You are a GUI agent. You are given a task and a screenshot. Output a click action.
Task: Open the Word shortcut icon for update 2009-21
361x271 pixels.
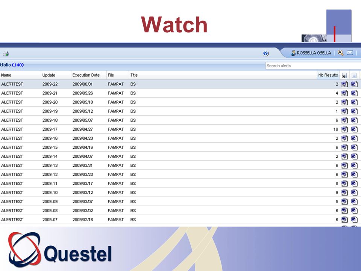tap(344, 93)
